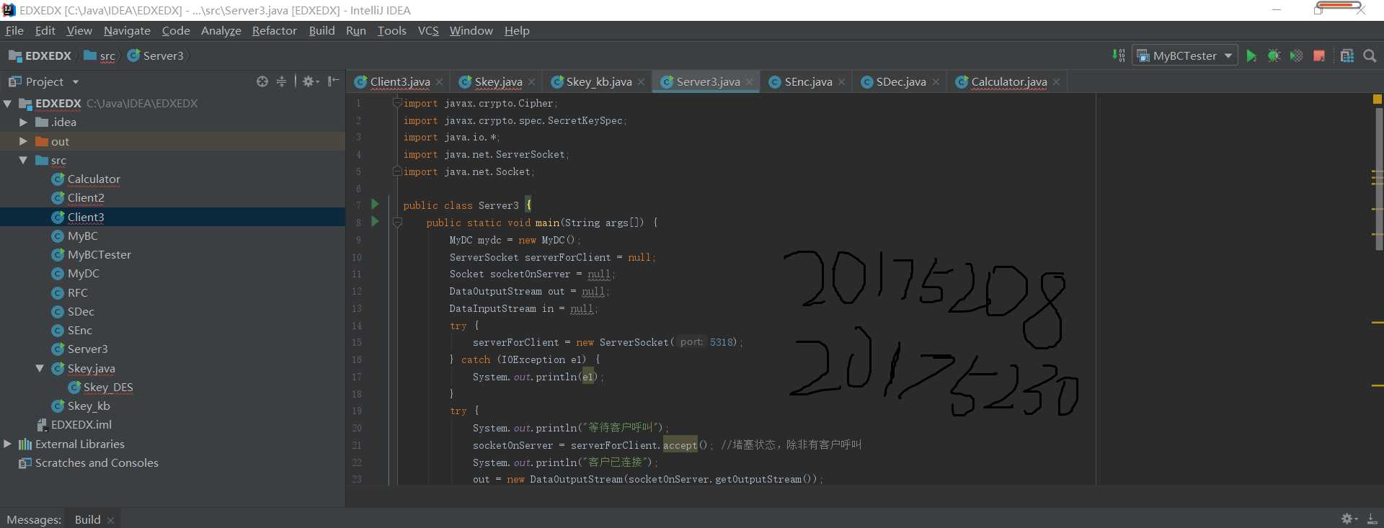Screen dimensions: 1384x528
Task: Click the yellow inspection indicator in editor
Action: tap(1378, 99)
